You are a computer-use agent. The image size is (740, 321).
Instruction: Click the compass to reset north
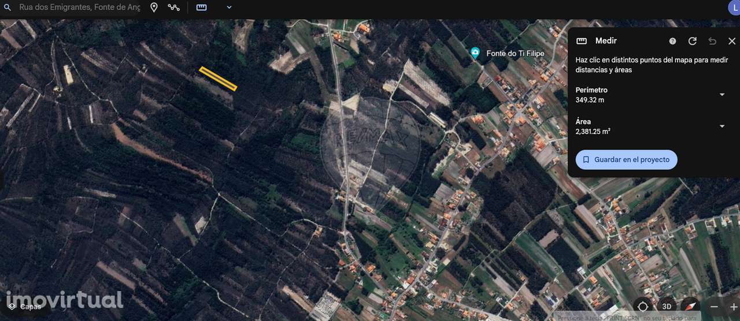click(690, 307)
